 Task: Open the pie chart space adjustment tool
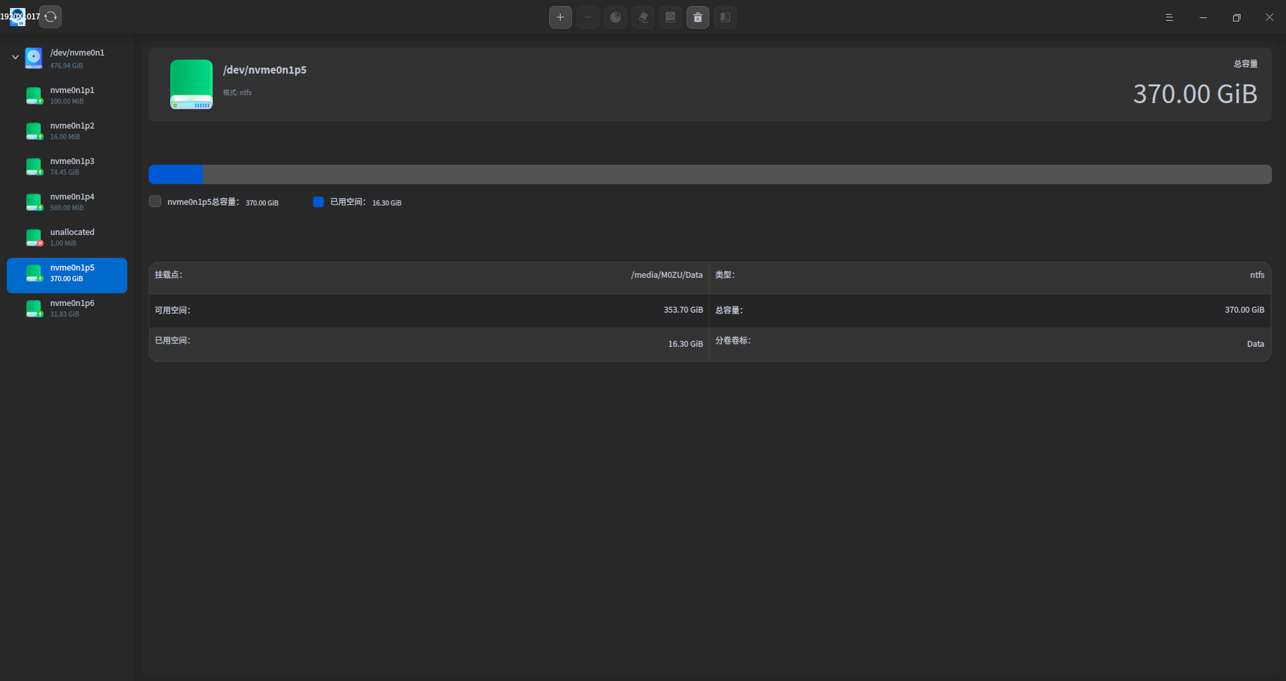click(615, 17)
